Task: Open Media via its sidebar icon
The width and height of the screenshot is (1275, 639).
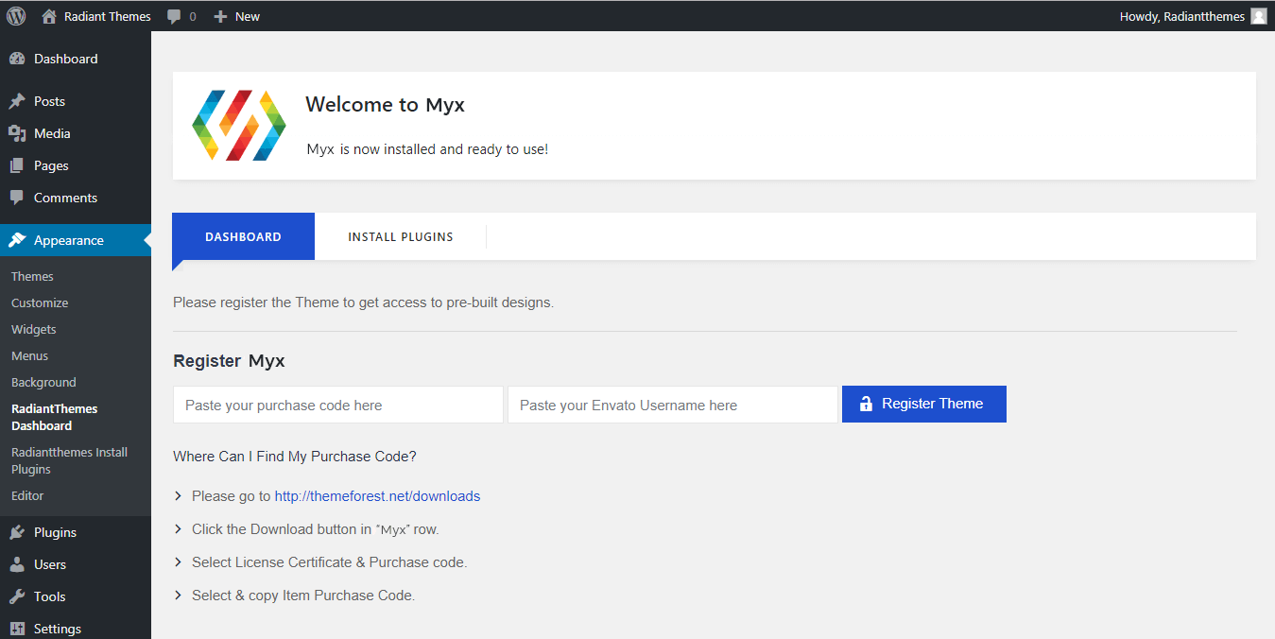Action: pos(17,133)
